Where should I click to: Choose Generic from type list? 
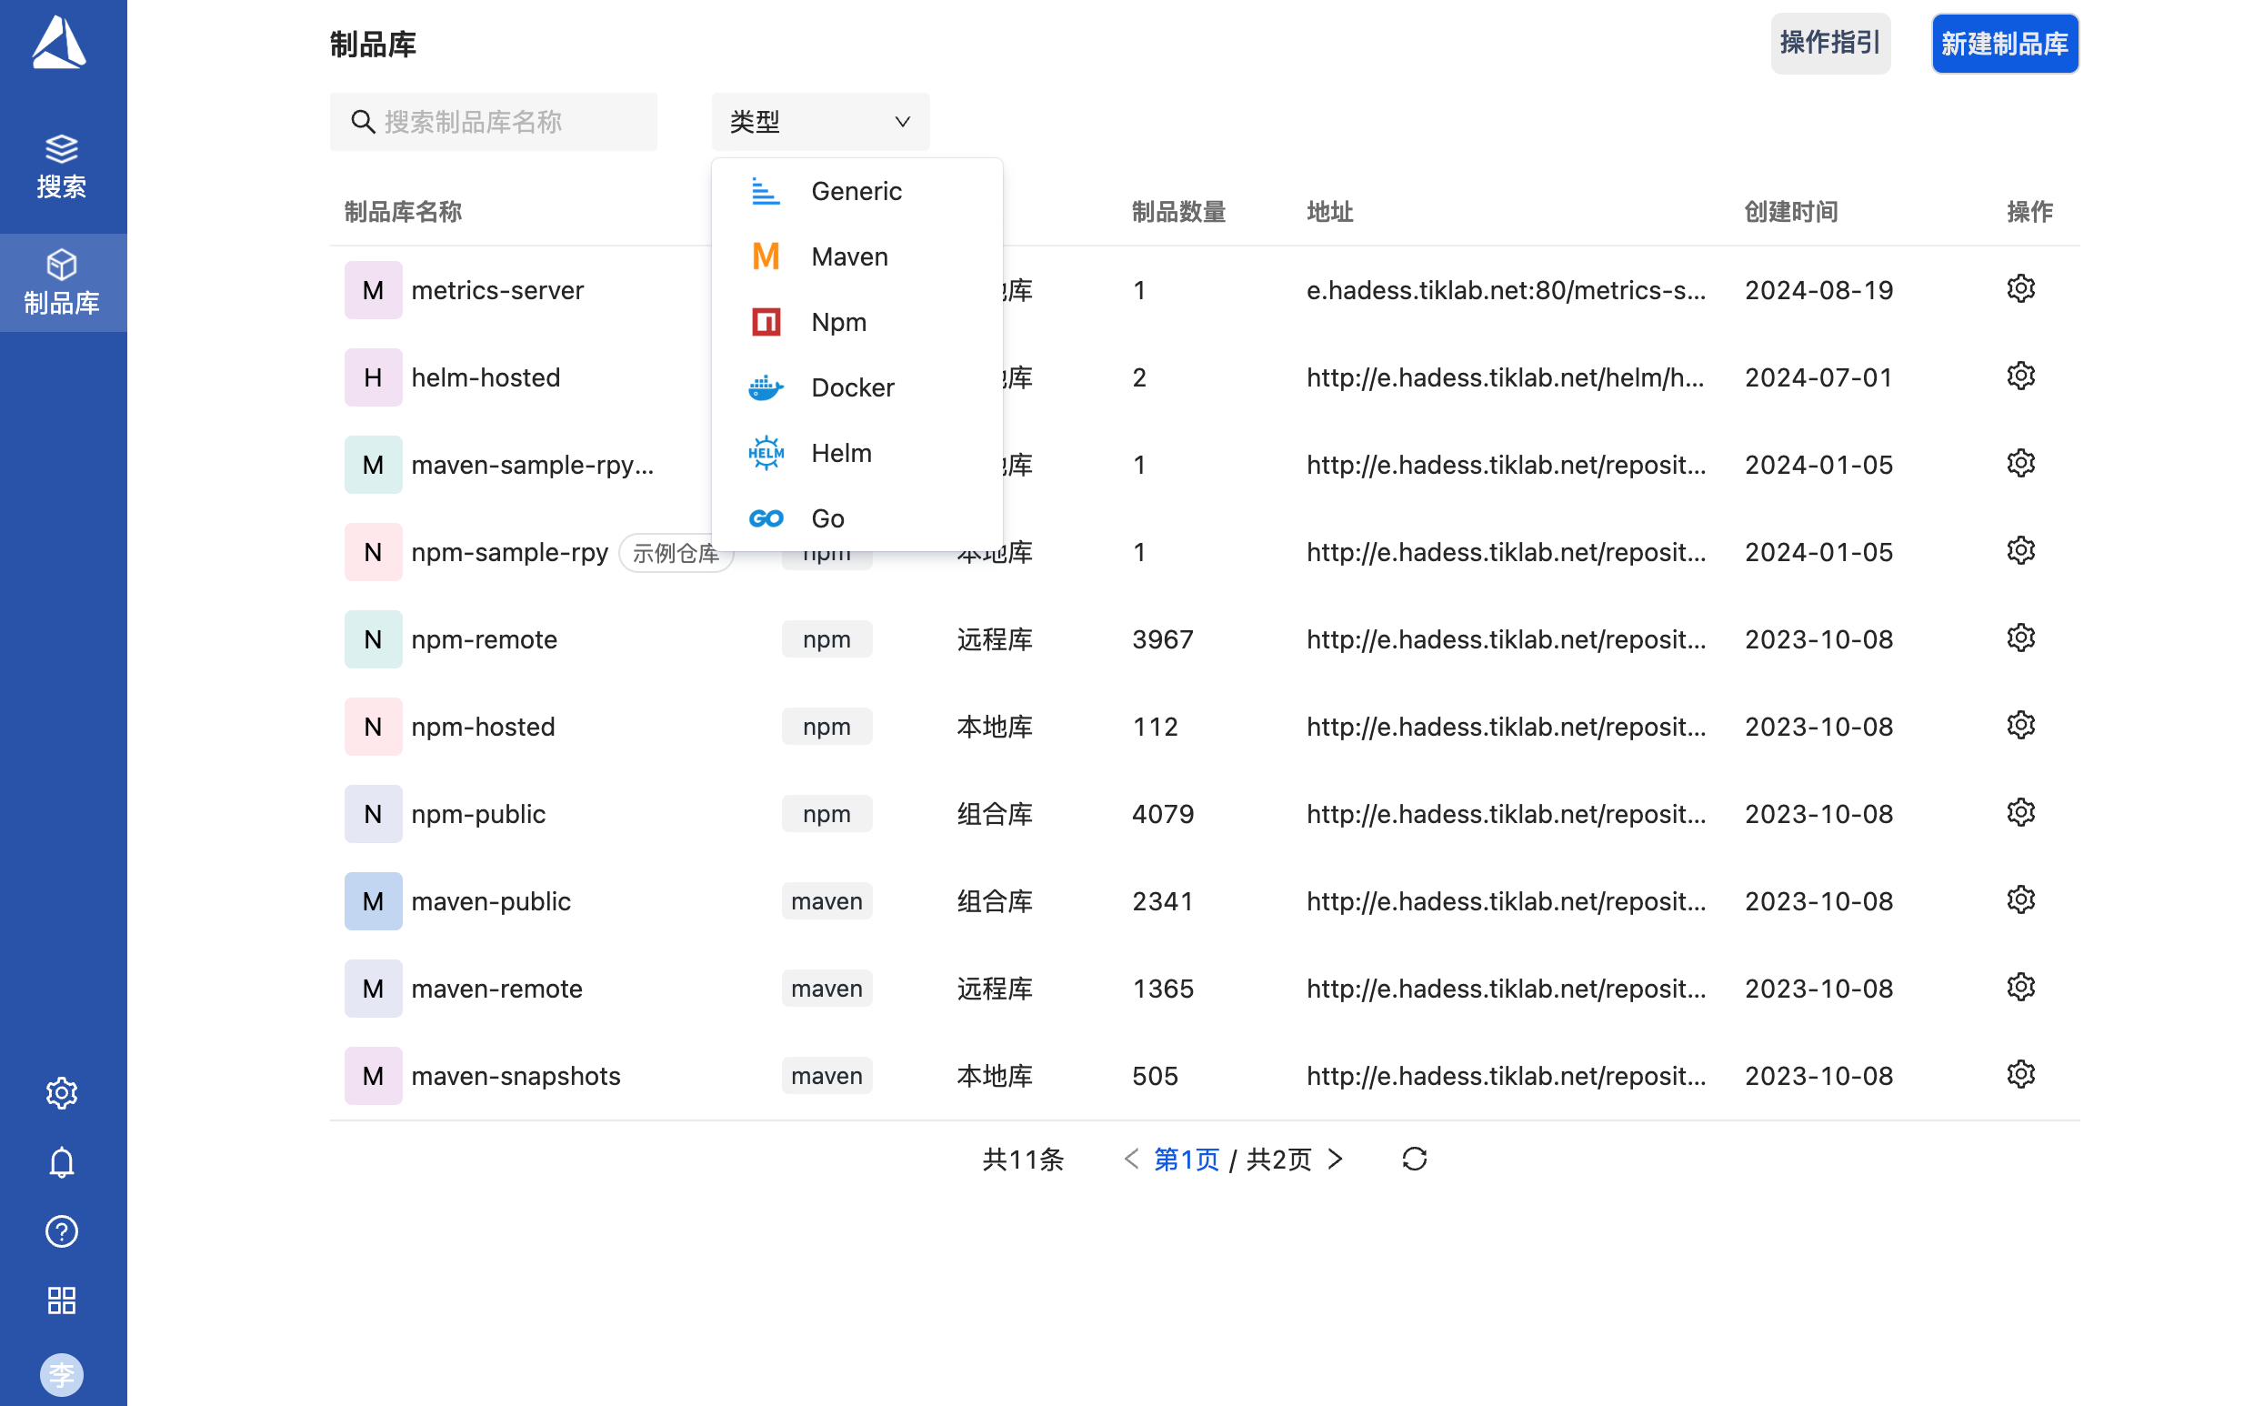pyautogui.click(x=855, y=192)
